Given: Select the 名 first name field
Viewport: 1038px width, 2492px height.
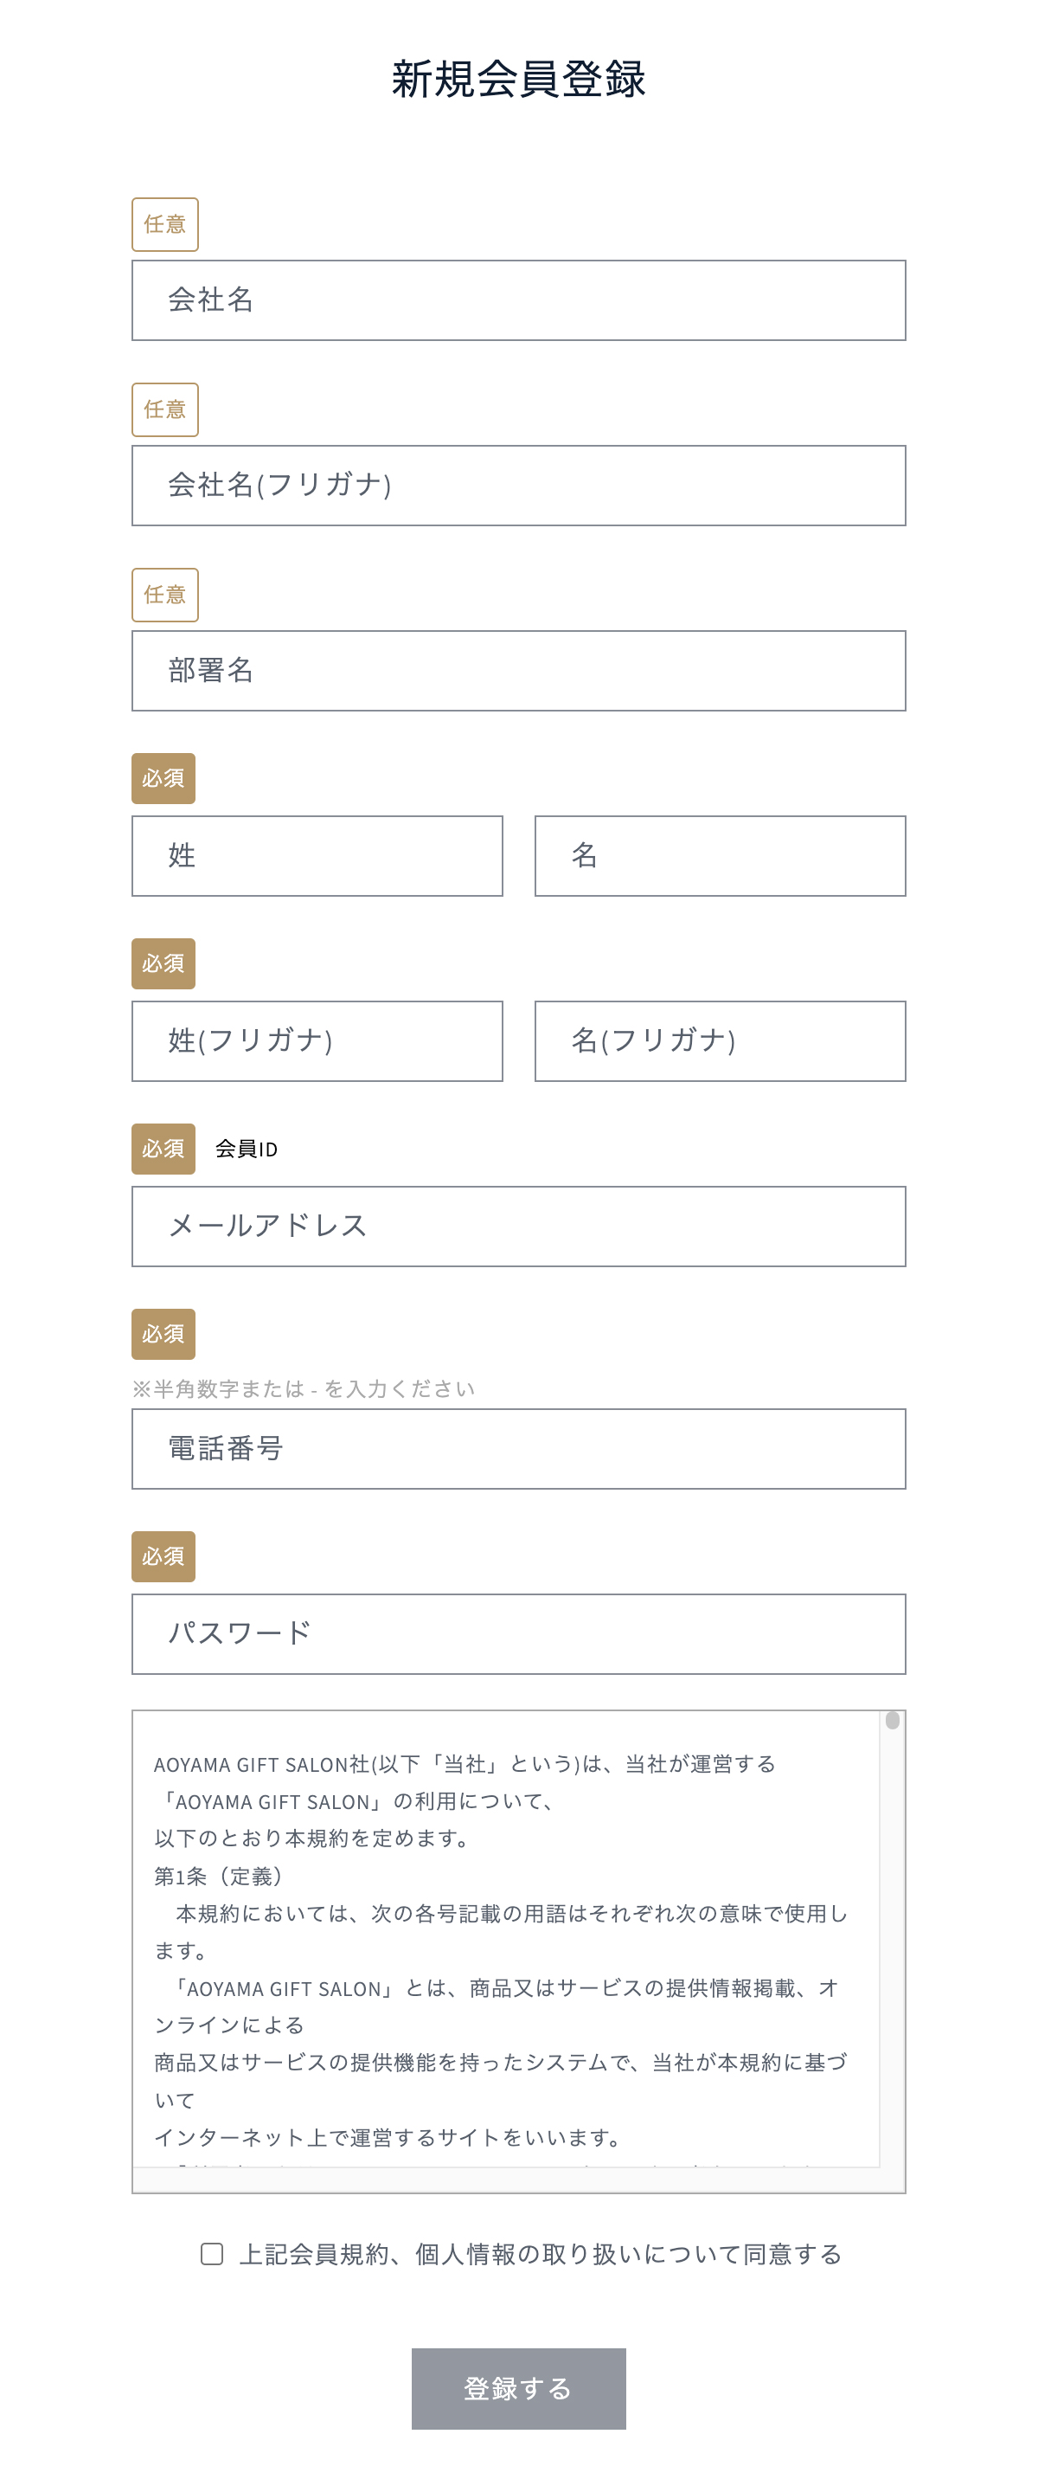Looking at the screenshot, I should pyautogui.click(x=719, y=855).
